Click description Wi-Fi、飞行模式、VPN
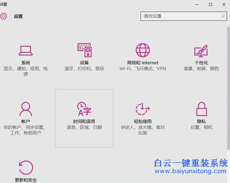230x183 pixels. tap(143, 69)
